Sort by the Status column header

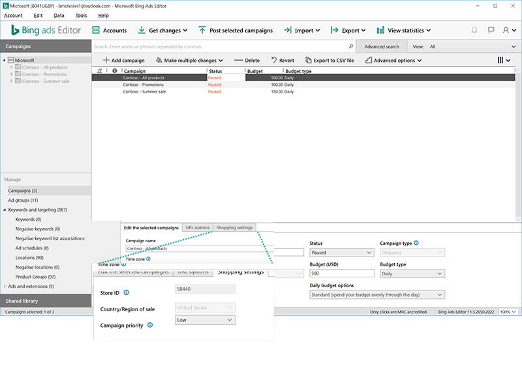coord(215,71)
